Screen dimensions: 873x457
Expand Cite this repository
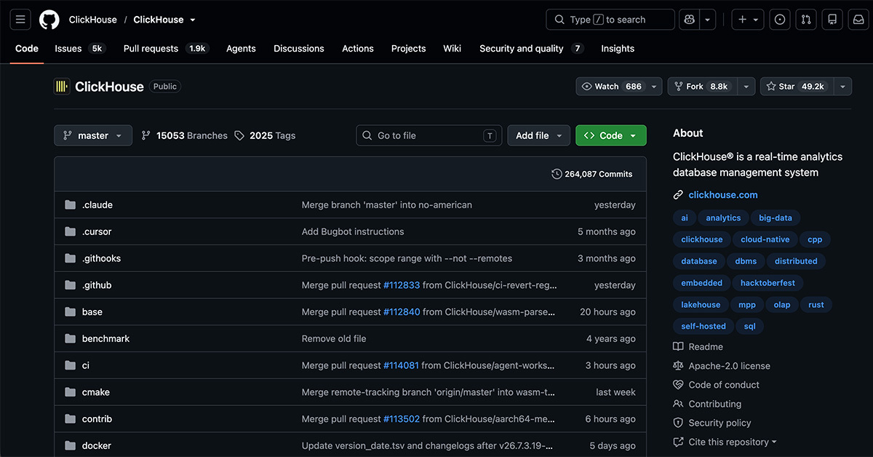pos(725,442)
